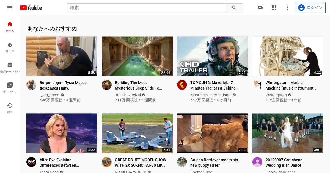Open title 'GREAT RC JET MODEL SHOW'
The width and height of the screenshot is (330, 173).
coord(141,163)
